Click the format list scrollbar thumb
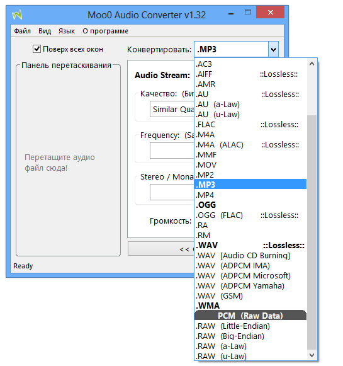The width and height of the screenshot is (343, 366). point(312,232)
